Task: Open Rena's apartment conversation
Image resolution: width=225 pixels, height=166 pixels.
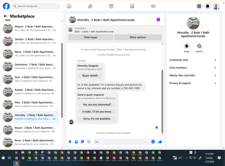Action: point(30,142)
